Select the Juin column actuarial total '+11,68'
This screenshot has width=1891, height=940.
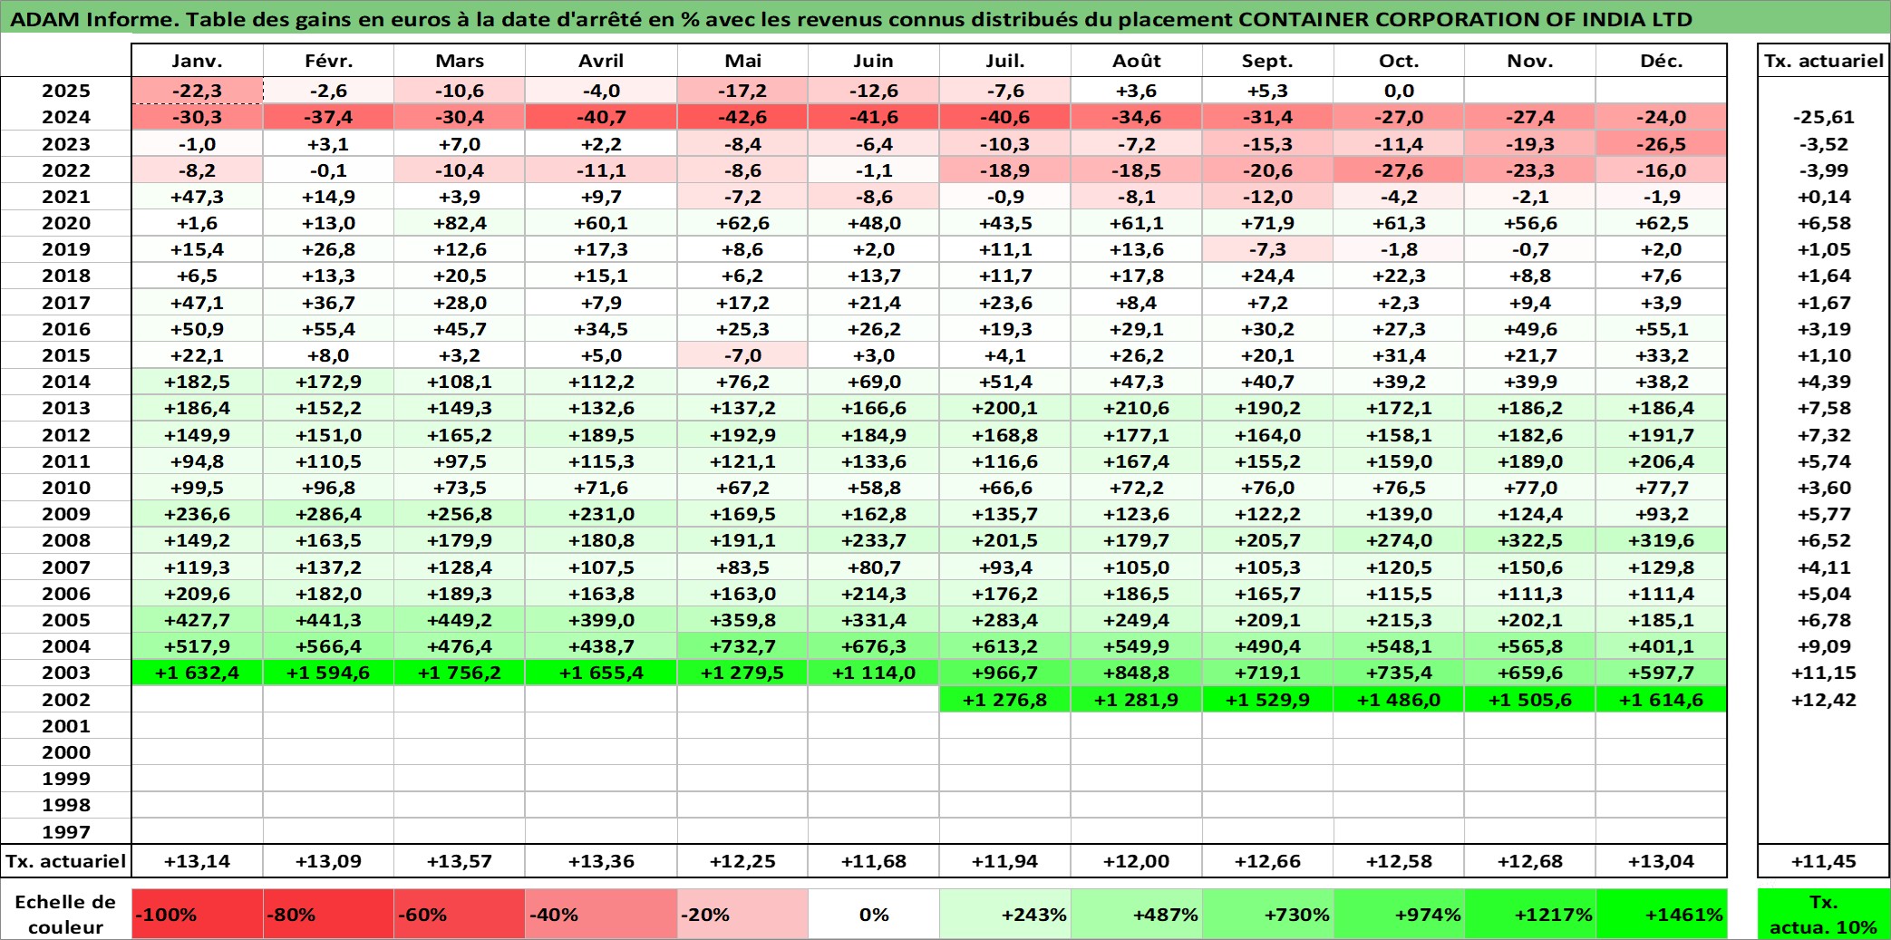point(874,861)
